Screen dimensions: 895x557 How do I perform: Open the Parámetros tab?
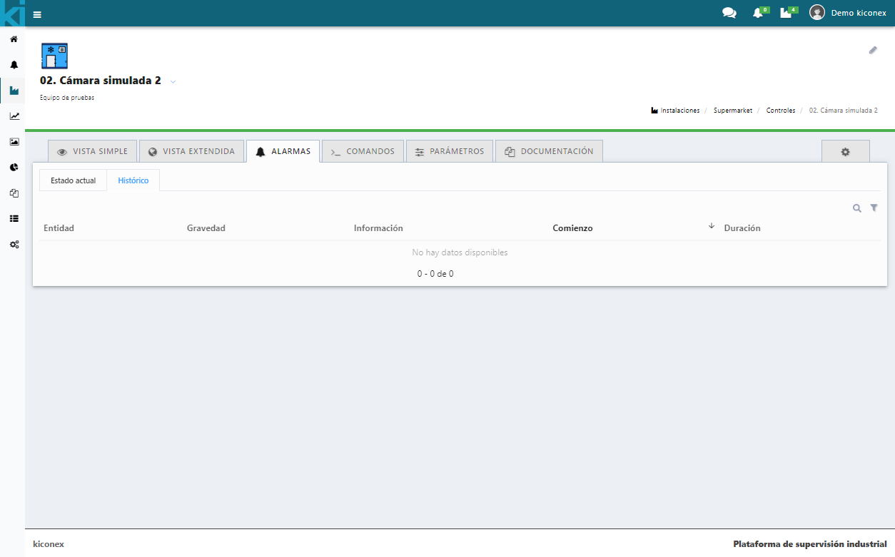(x=450, y=151)
